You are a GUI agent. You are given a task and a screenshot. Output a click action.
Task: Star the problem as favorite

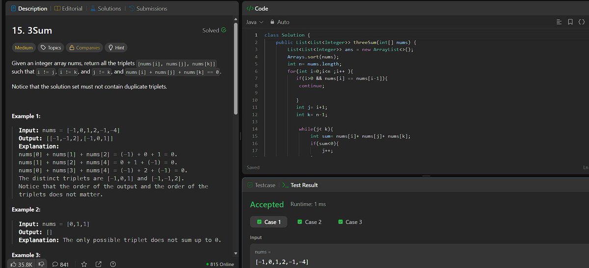coord(84,264)
